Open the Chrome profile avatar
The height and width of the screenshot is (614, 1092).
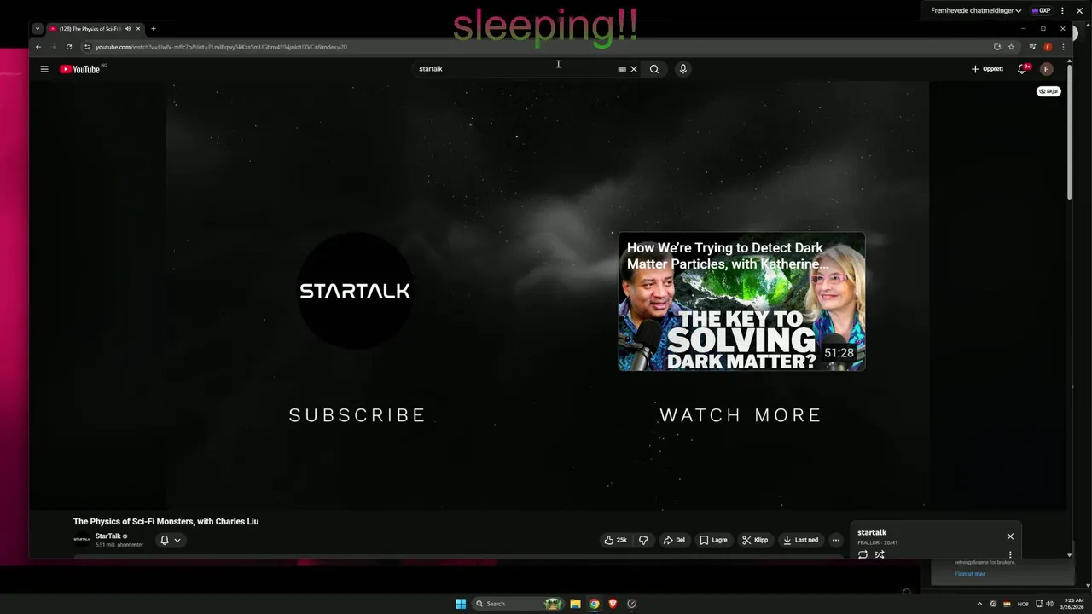(x=1048, y=47)
